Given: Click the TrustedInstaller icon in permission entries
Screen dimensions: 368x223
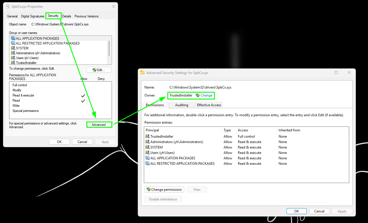Looking at the screenshot, I should point(147,136).
